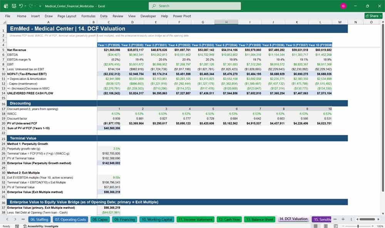Click the Undo arrow icon
Viewport: 385px width, 228px height.
click(x=21, y=6)
